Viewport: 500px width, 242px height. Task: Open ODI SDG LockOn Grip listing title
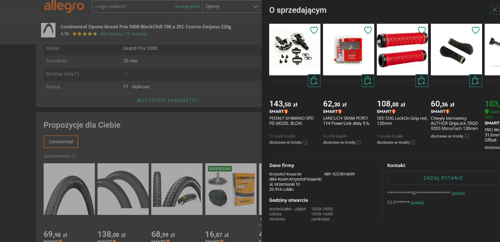tap(402, 121)
